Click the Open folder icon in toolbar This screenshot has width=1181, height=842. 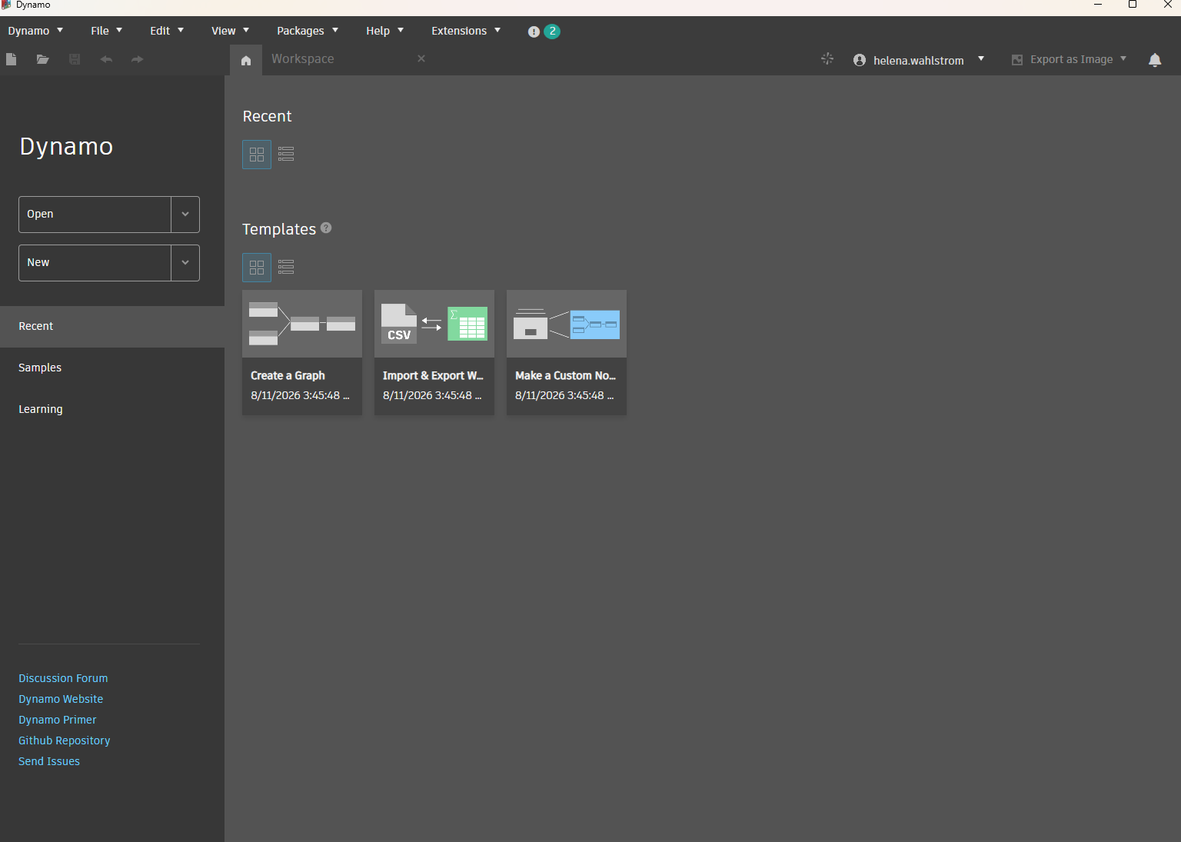tap(43, 59)
